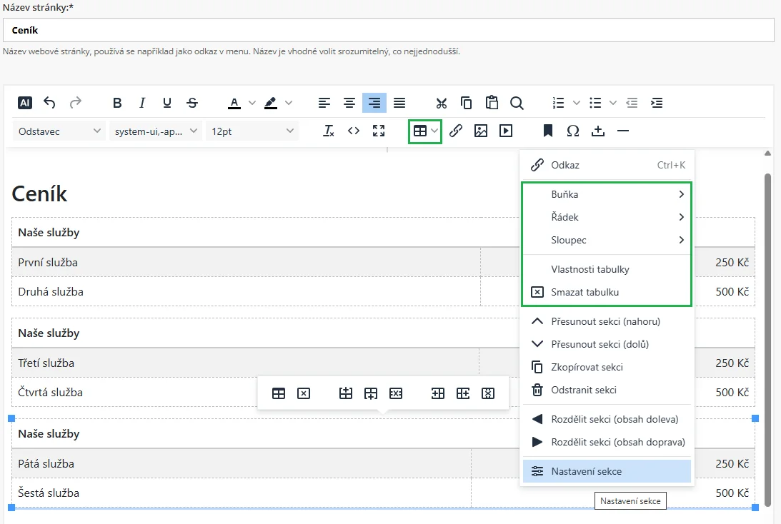Image resolution: width=781 pixels, height=524 pixels.
Task: Click the AI assistant icon
Action: click(25, 103)
